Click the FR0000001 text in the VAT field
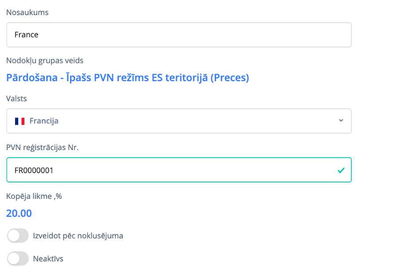The image size is (401, 269). (34, 170)
